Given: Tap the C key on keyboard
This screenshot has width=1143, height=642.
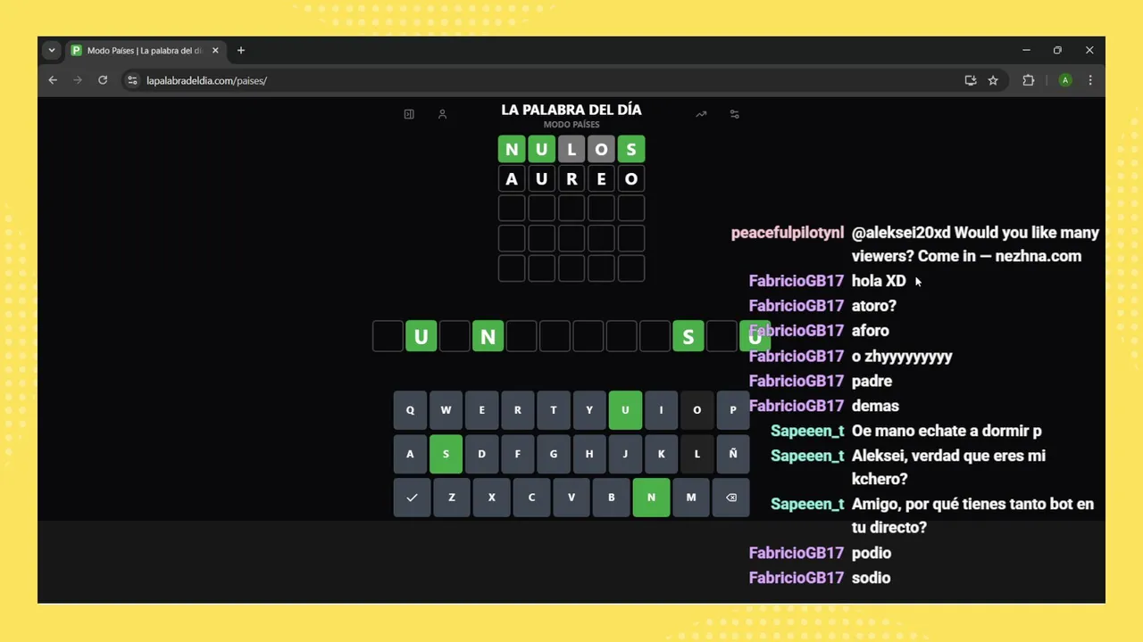Looking at the screenshot, I should click(531, 498).
